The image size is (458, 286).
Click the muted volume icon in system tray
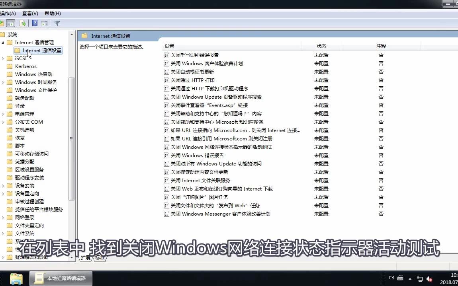(429, 279)
